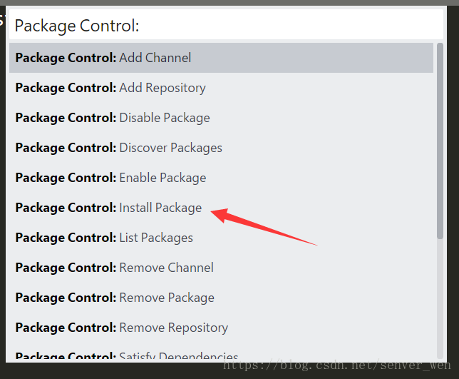Launch Package Control: Install Package
The image size is (459, 379).
coord(221,208)
